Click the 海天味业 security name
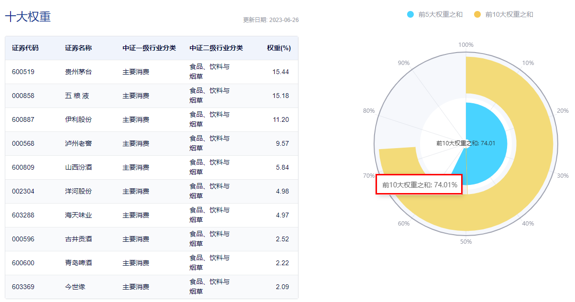This screenshot has width=575, height=302. [x=78, y=216]
